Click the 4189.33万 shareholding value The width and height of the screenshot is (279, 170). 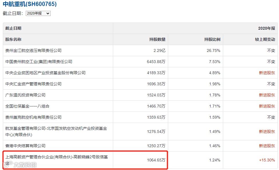pyautogui.click(x=156, y=73)
